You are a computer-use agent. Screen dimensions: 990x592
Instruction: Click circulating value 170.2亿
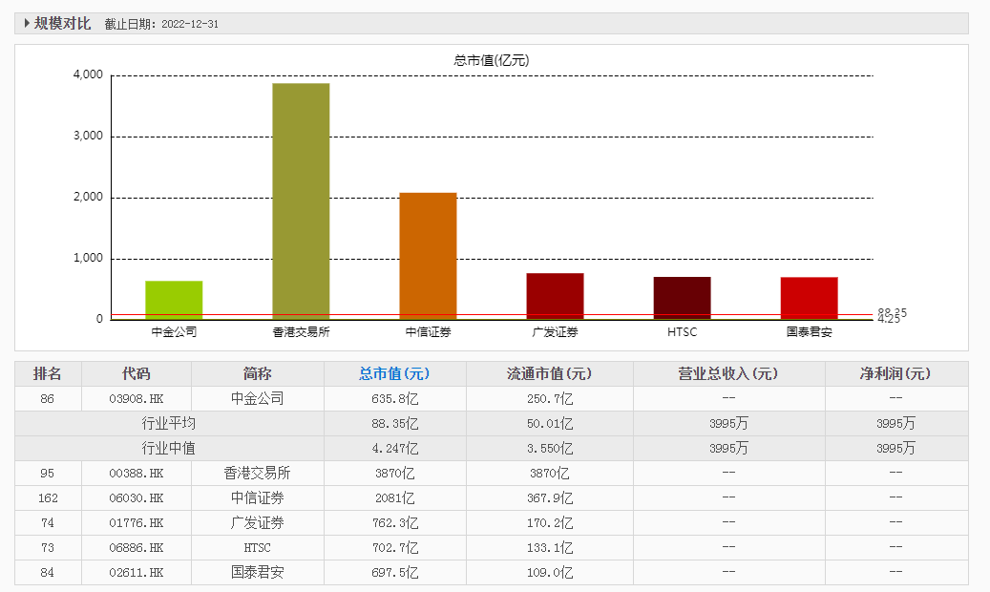[549, 522]
